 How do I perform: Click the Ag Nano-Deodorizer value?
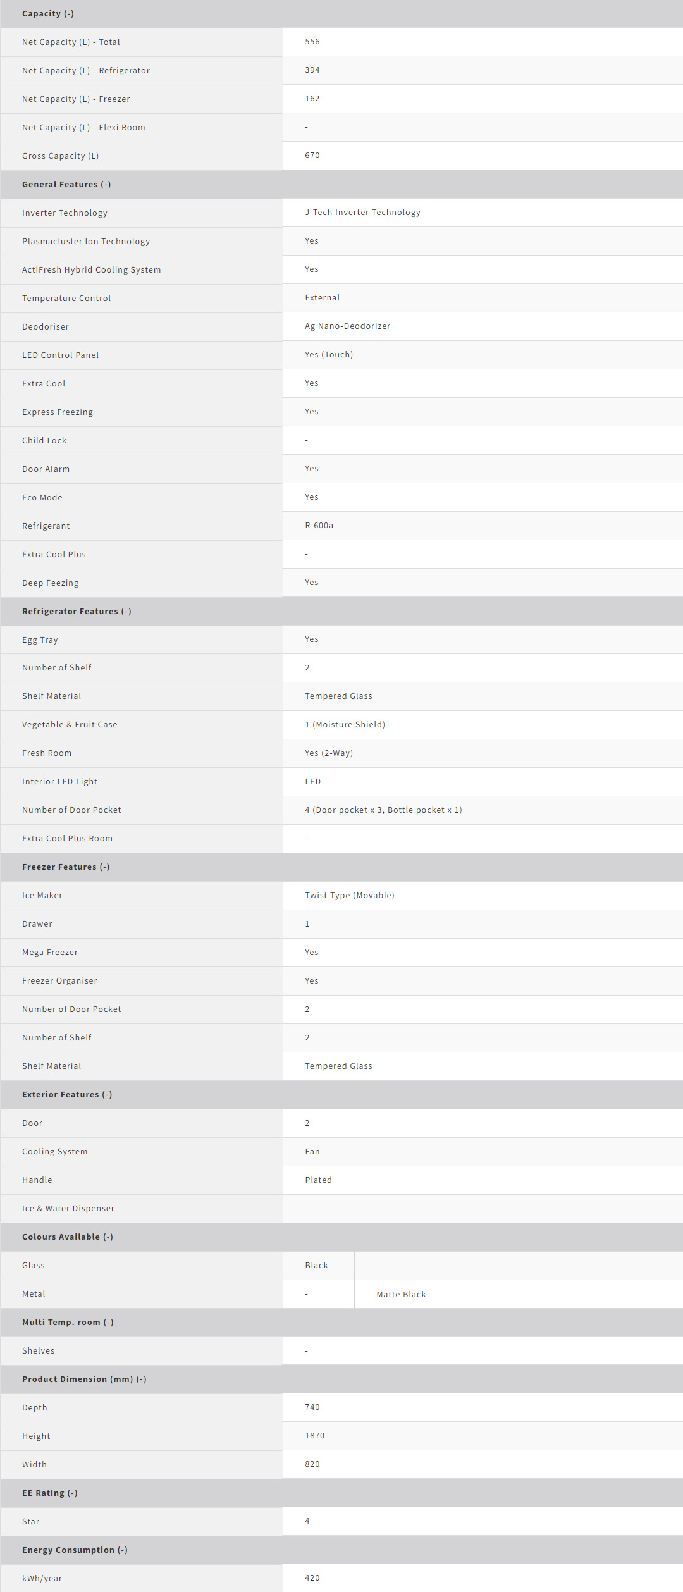click(x=347, y=326)
